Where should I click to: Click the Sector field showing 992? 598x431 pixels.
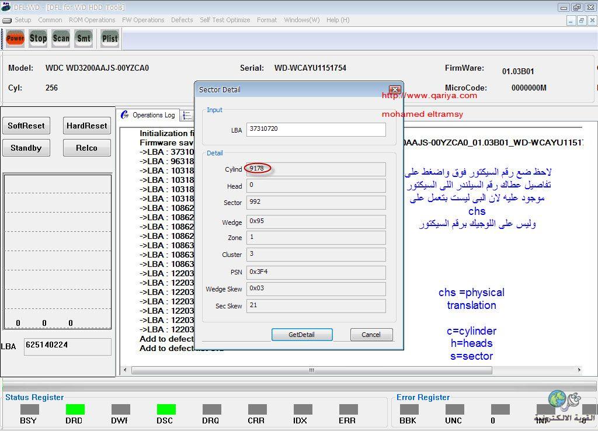[x=316, y=203]
